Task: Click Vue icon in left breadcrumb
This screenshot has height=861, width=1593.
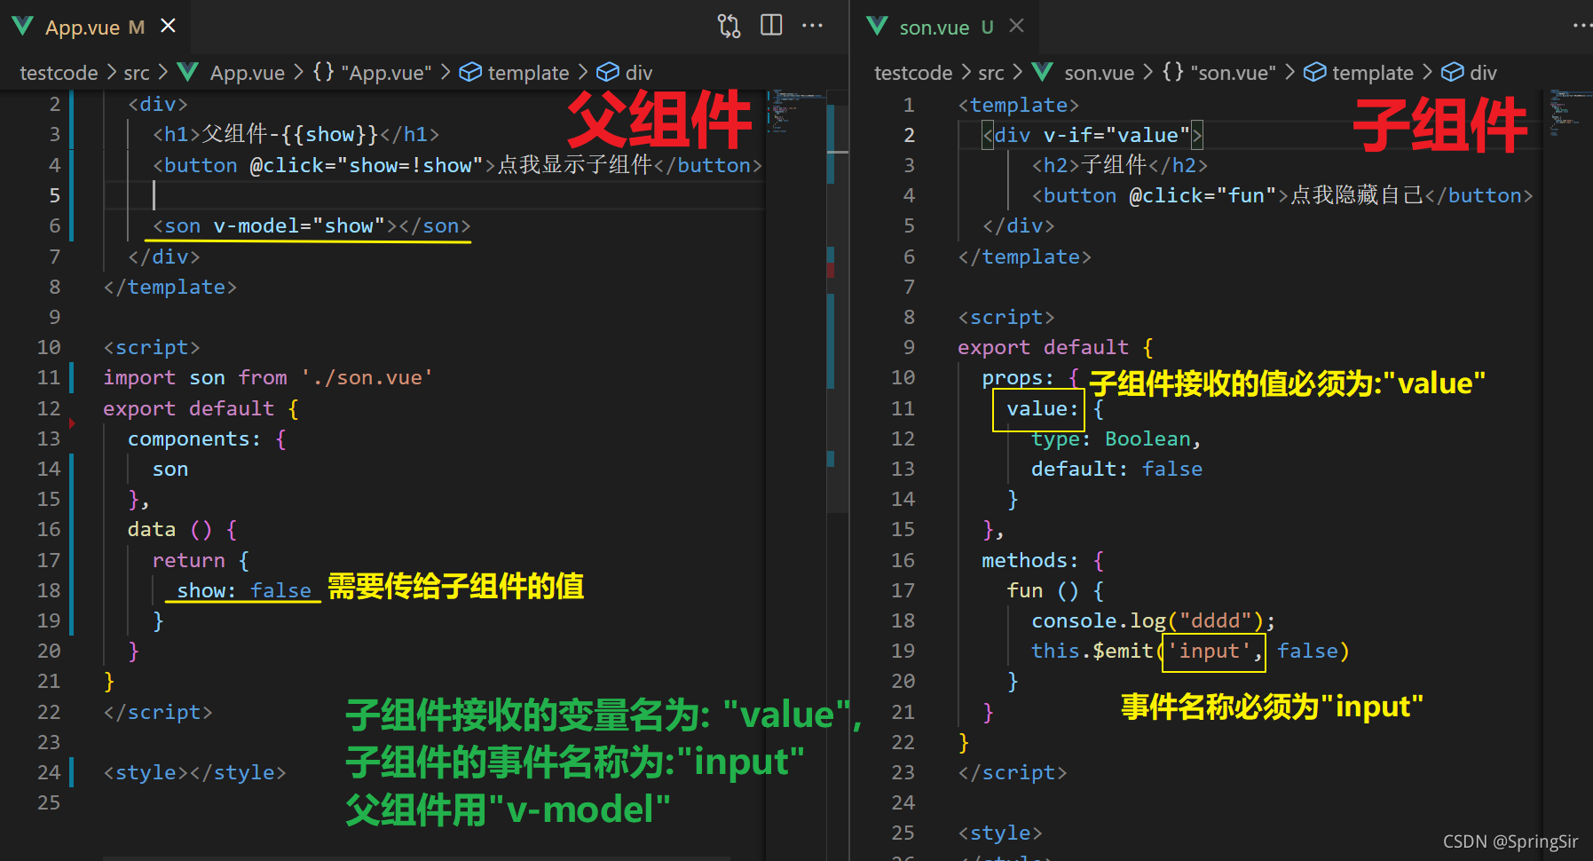Action: tap(187, 72)
